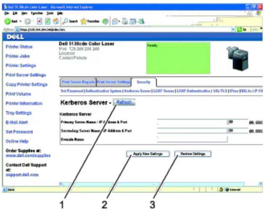
Task: Click the Print toolbar icon
Action: (x=125, y=21)
